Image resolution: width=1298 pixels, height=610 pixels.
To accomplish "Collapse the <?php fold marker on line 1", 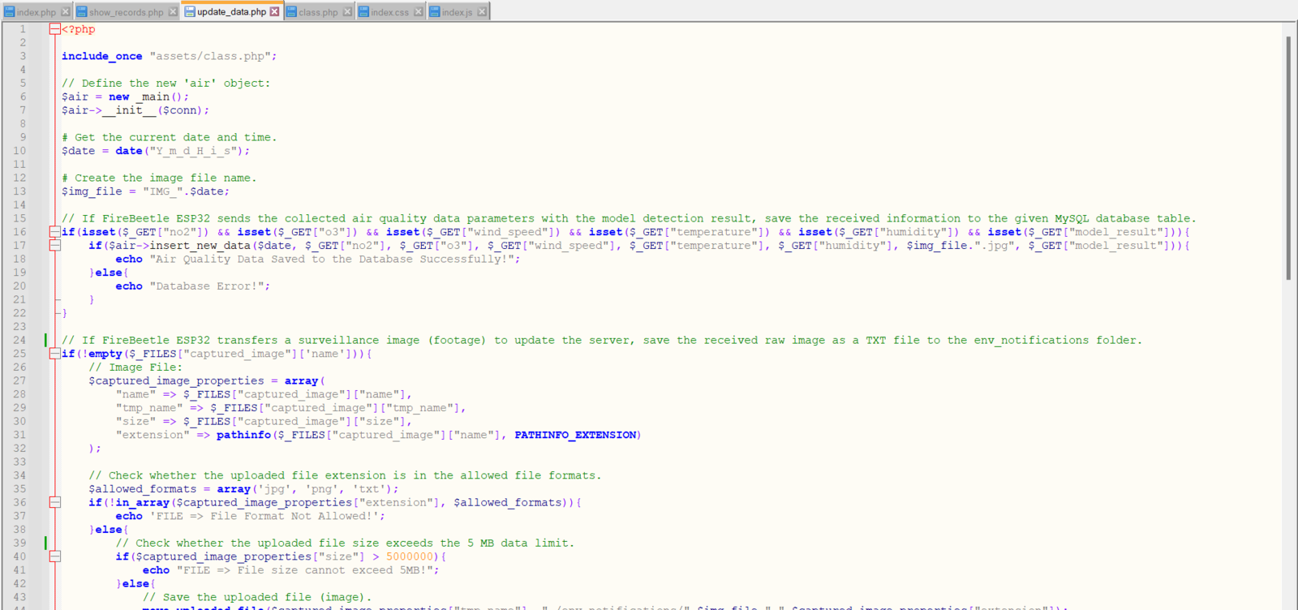I will [54, 29].
